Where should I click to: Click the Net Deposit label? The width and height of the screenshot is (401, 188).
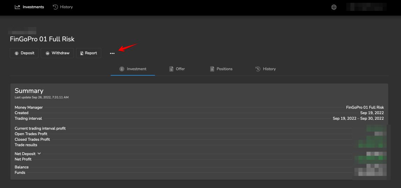(25, 154)
